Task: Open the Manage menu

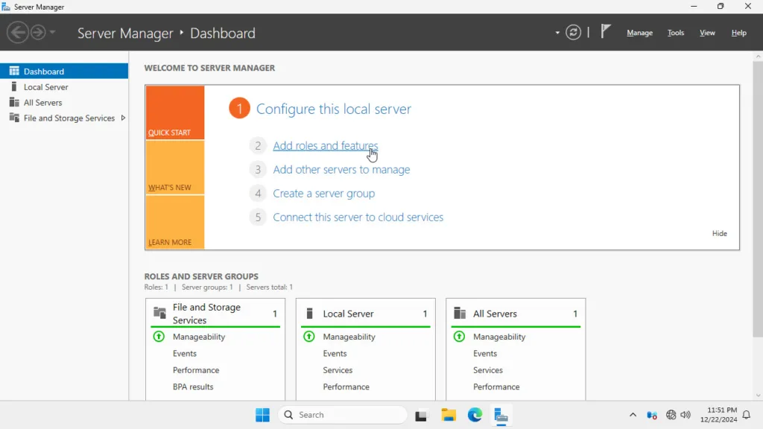Action: [x=639, y=33]
